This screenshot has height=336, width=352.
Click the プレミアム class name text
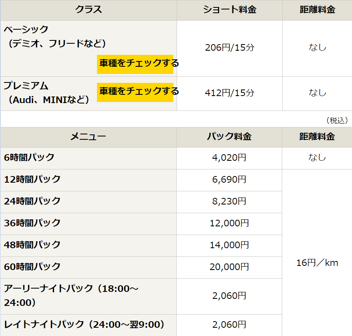(x=26, y=86)
